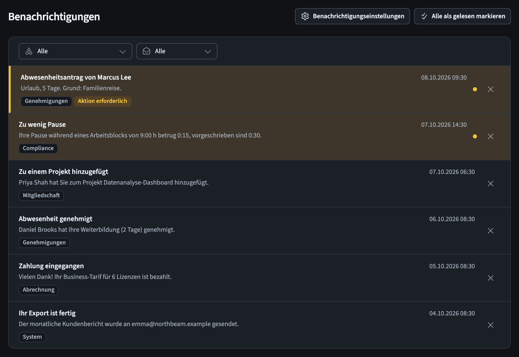The image size is (519, 357).
Task: Toggle unread dot on Marcus Lee request
Action: click(x=475, y=89)
